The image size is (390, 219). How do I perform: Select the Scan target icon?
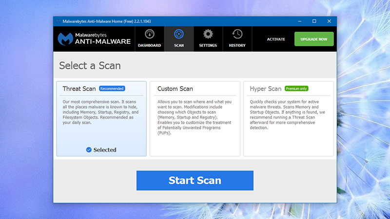(x=179, y=34)
